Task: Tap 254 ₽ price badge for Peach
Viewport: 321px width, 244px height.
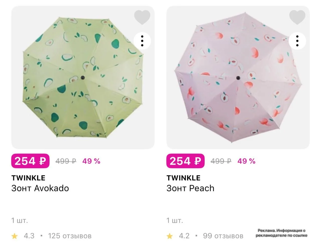Action: tap(186, 161)
